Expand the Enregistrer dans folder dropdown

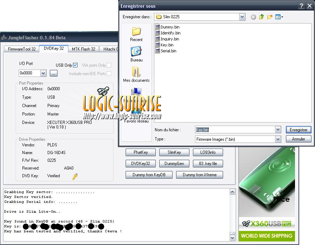click(242, 17)
